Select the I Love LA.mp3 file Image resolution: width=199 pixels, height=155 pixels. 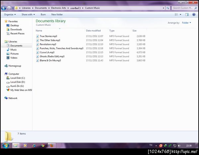point(47,52)
